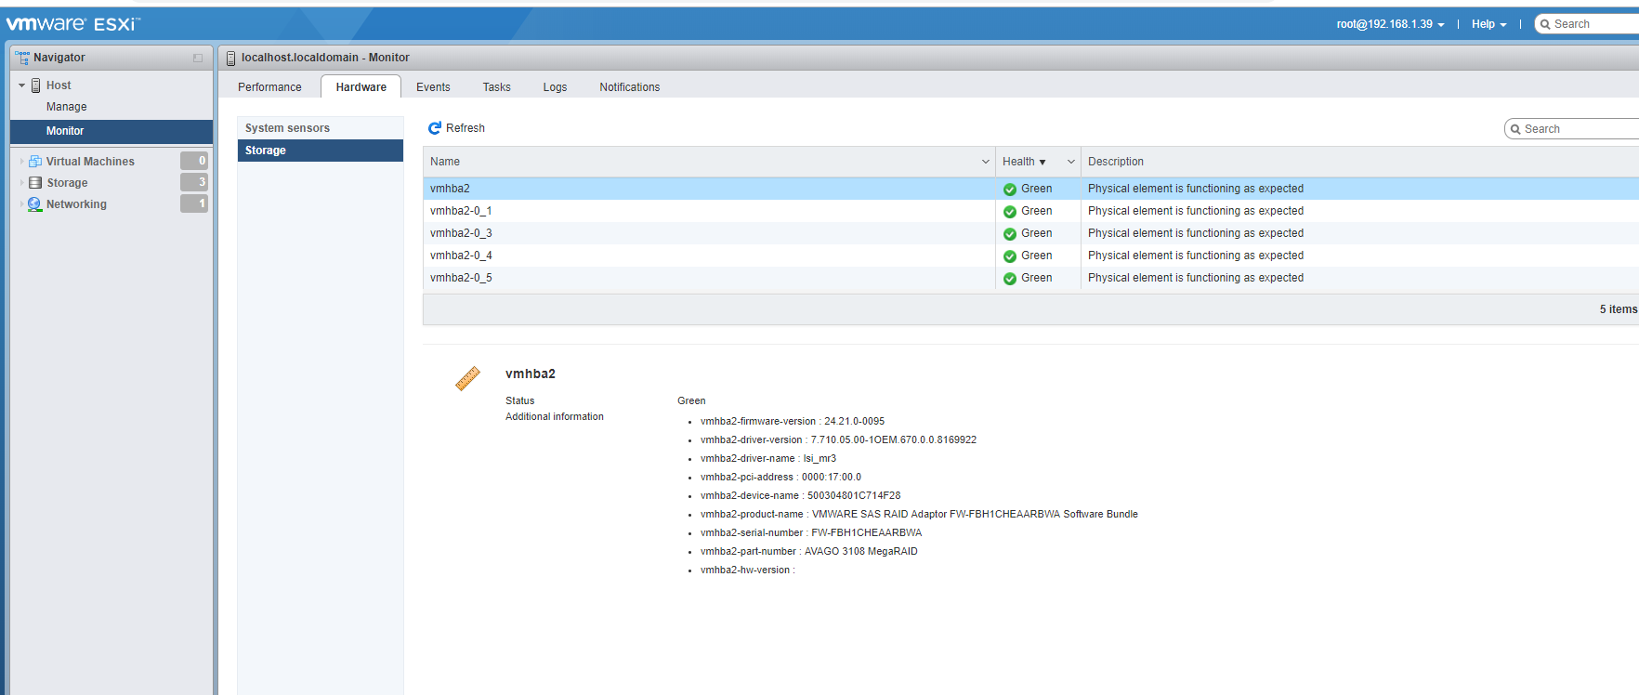The image size is (1639, 695).
Task: Click the vmhba2-product-name line
Action: click(x=919, y=515)
